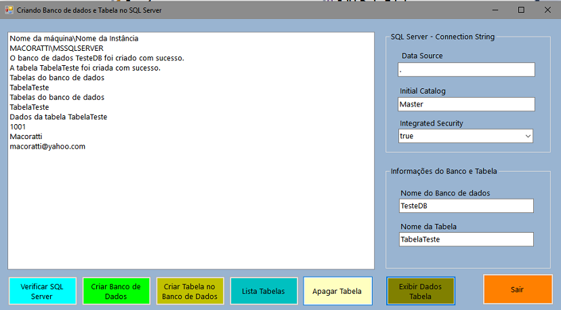Click the 'Informações do Banco e Tabela' group title
Viewport: 561px width, 310px height.
444,172
